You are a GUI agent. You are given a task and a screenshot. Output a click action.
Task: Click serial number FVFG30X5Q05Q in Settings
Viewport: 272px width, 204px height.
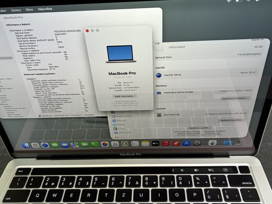(249, 54)
